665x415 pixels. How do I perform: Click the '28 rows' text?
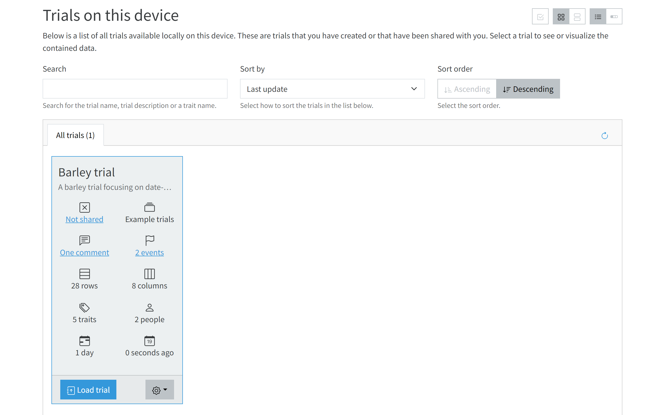click(x=84, y=286)
